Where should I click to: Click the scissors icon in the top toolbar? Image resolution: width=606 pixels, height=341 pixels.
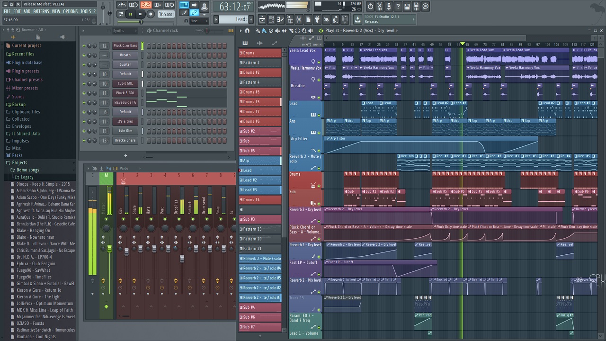380,6
